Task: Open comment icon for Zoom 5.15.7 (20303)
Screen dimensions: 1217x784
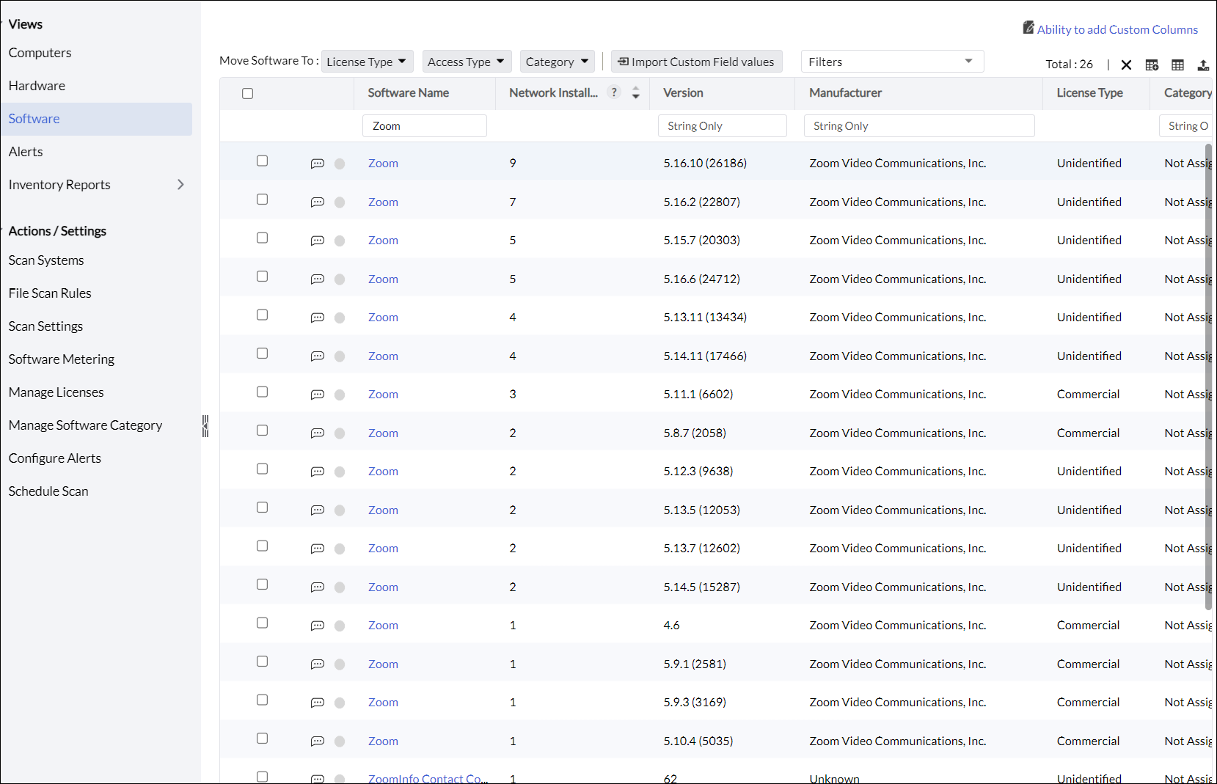Action: click(x=317, y=241)
